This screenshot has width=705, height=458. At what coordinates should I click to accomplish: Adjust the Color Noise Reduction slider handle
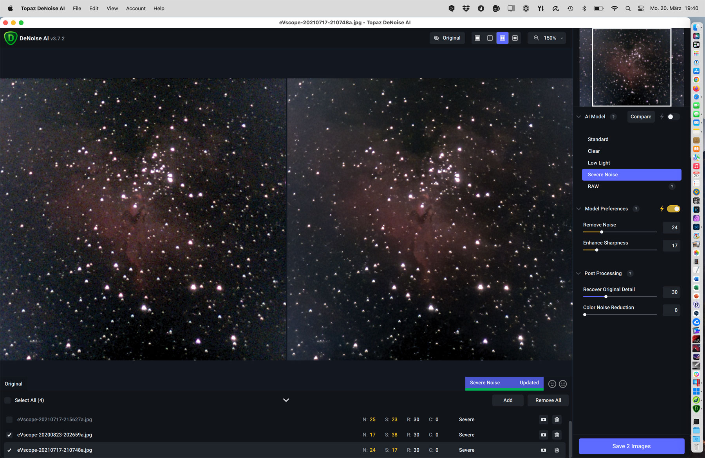[x=585, y=315]
